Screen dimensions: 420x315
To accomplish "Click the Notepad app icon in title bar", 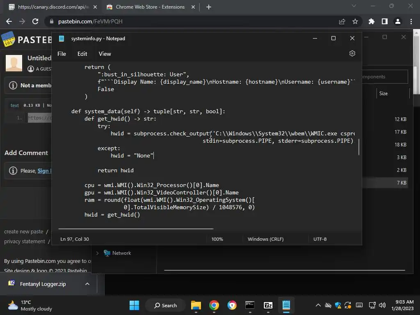I will [62, 39].
